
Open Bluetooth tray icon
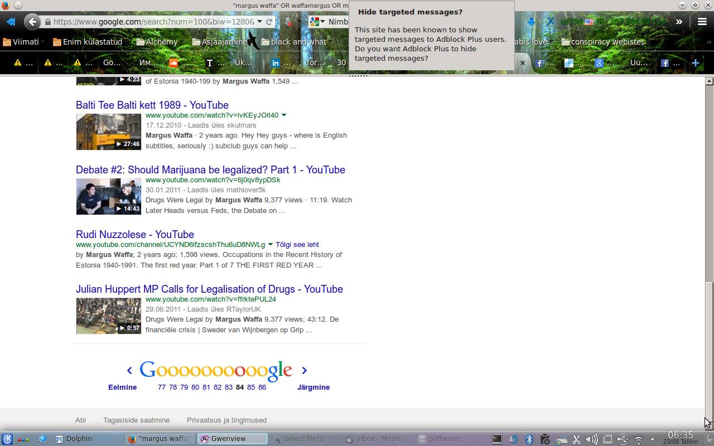coord(529,439)
